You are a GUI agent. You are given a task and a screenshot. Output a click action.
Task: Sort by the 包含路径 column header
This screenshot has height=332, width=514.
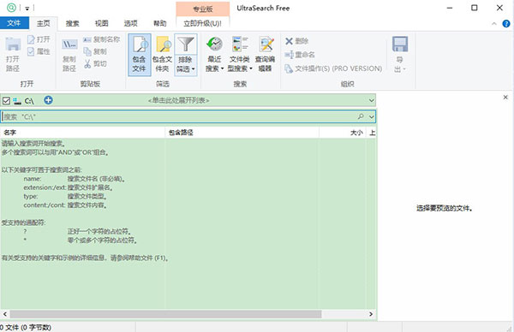click(x=242, y=133)
